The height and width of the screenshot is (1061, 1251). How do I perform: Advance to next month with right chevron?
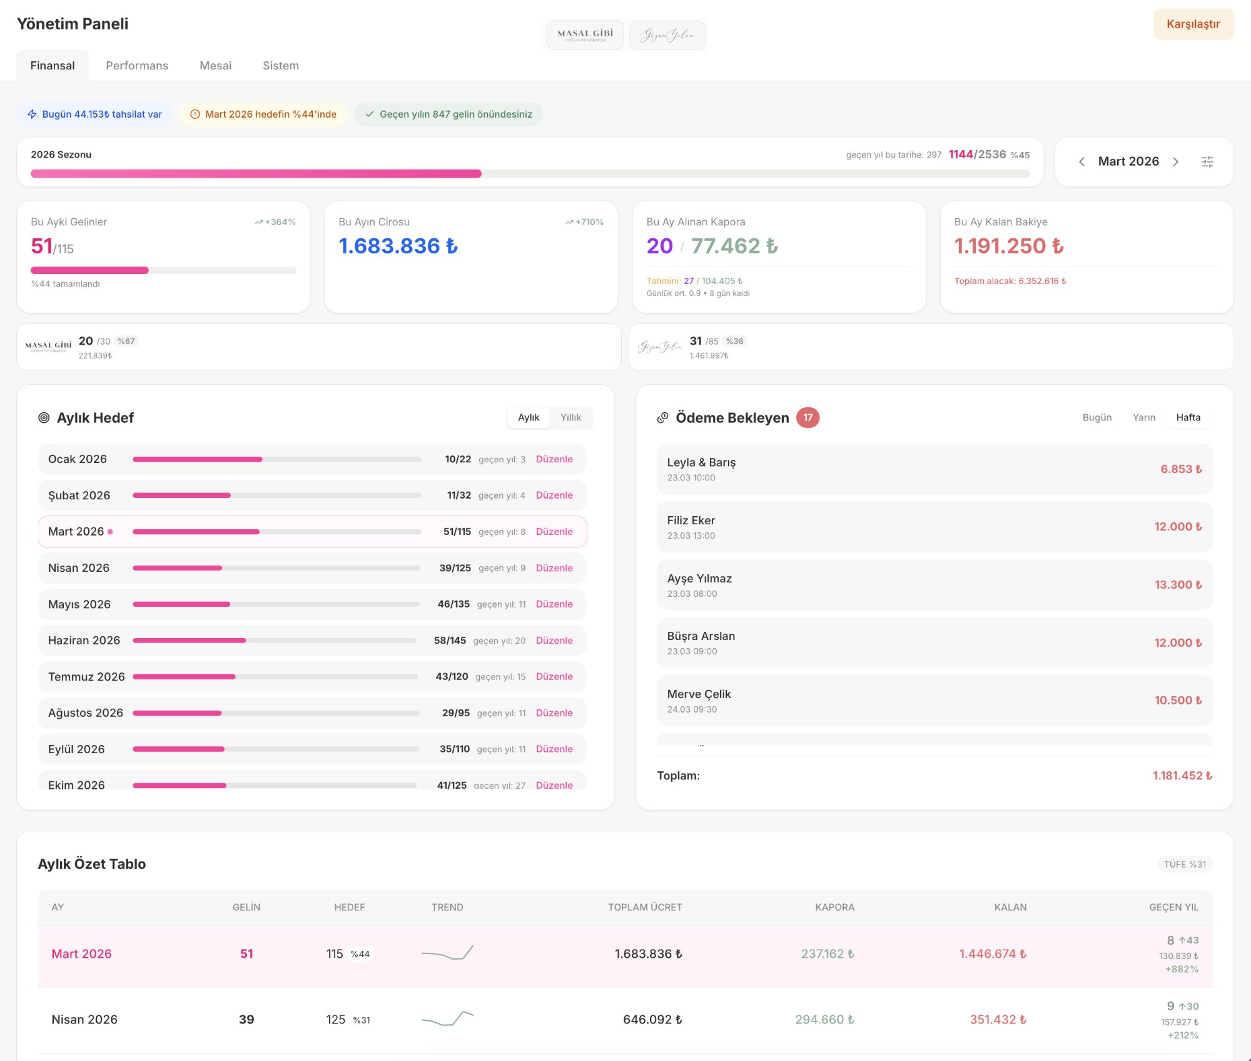tap(1175, 162)
